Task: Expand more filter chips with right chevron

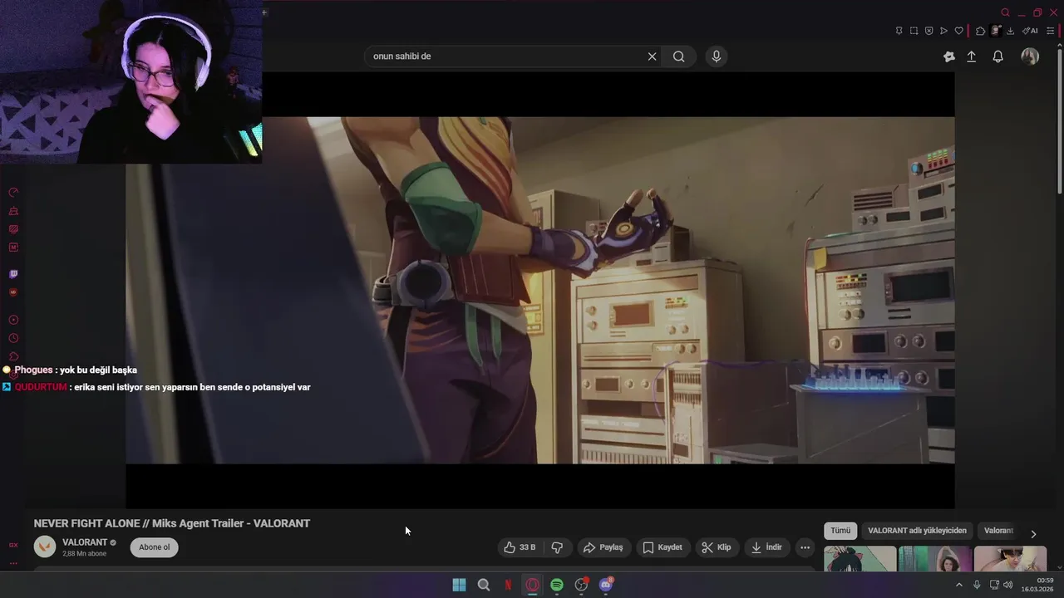Action: coord(1033,534)
